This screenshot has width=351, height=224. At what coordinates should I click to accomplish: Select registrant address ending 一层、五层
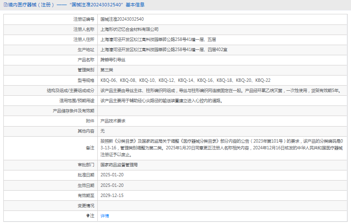(158, 40)
